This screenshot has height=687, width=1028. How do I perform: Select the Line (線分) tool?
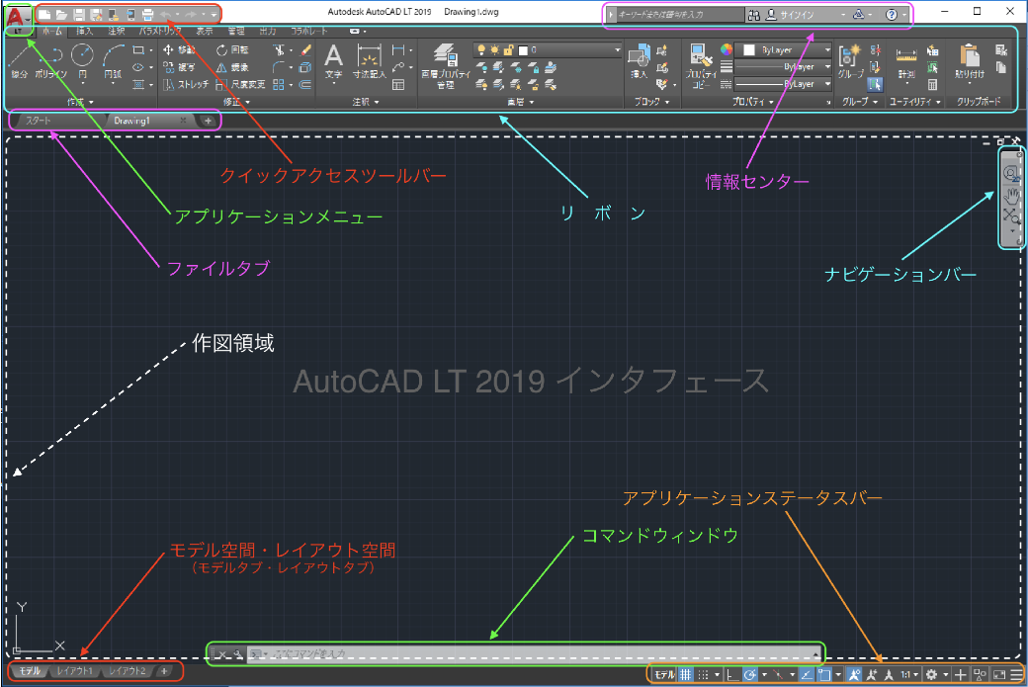[20, 61]
